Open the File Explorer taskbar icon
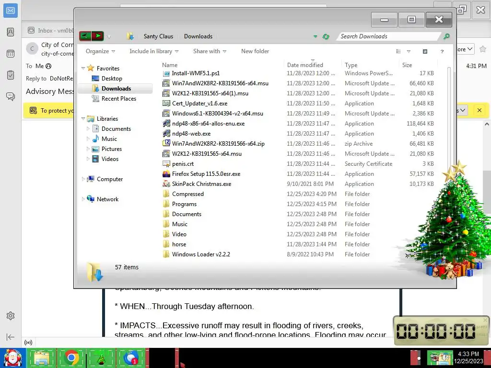 (x=42, y=358)
